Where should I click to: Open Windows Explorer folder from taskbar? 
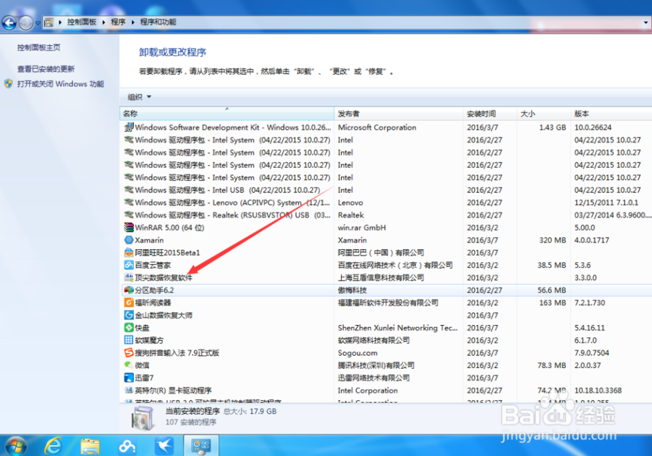(x=90, y=446)
